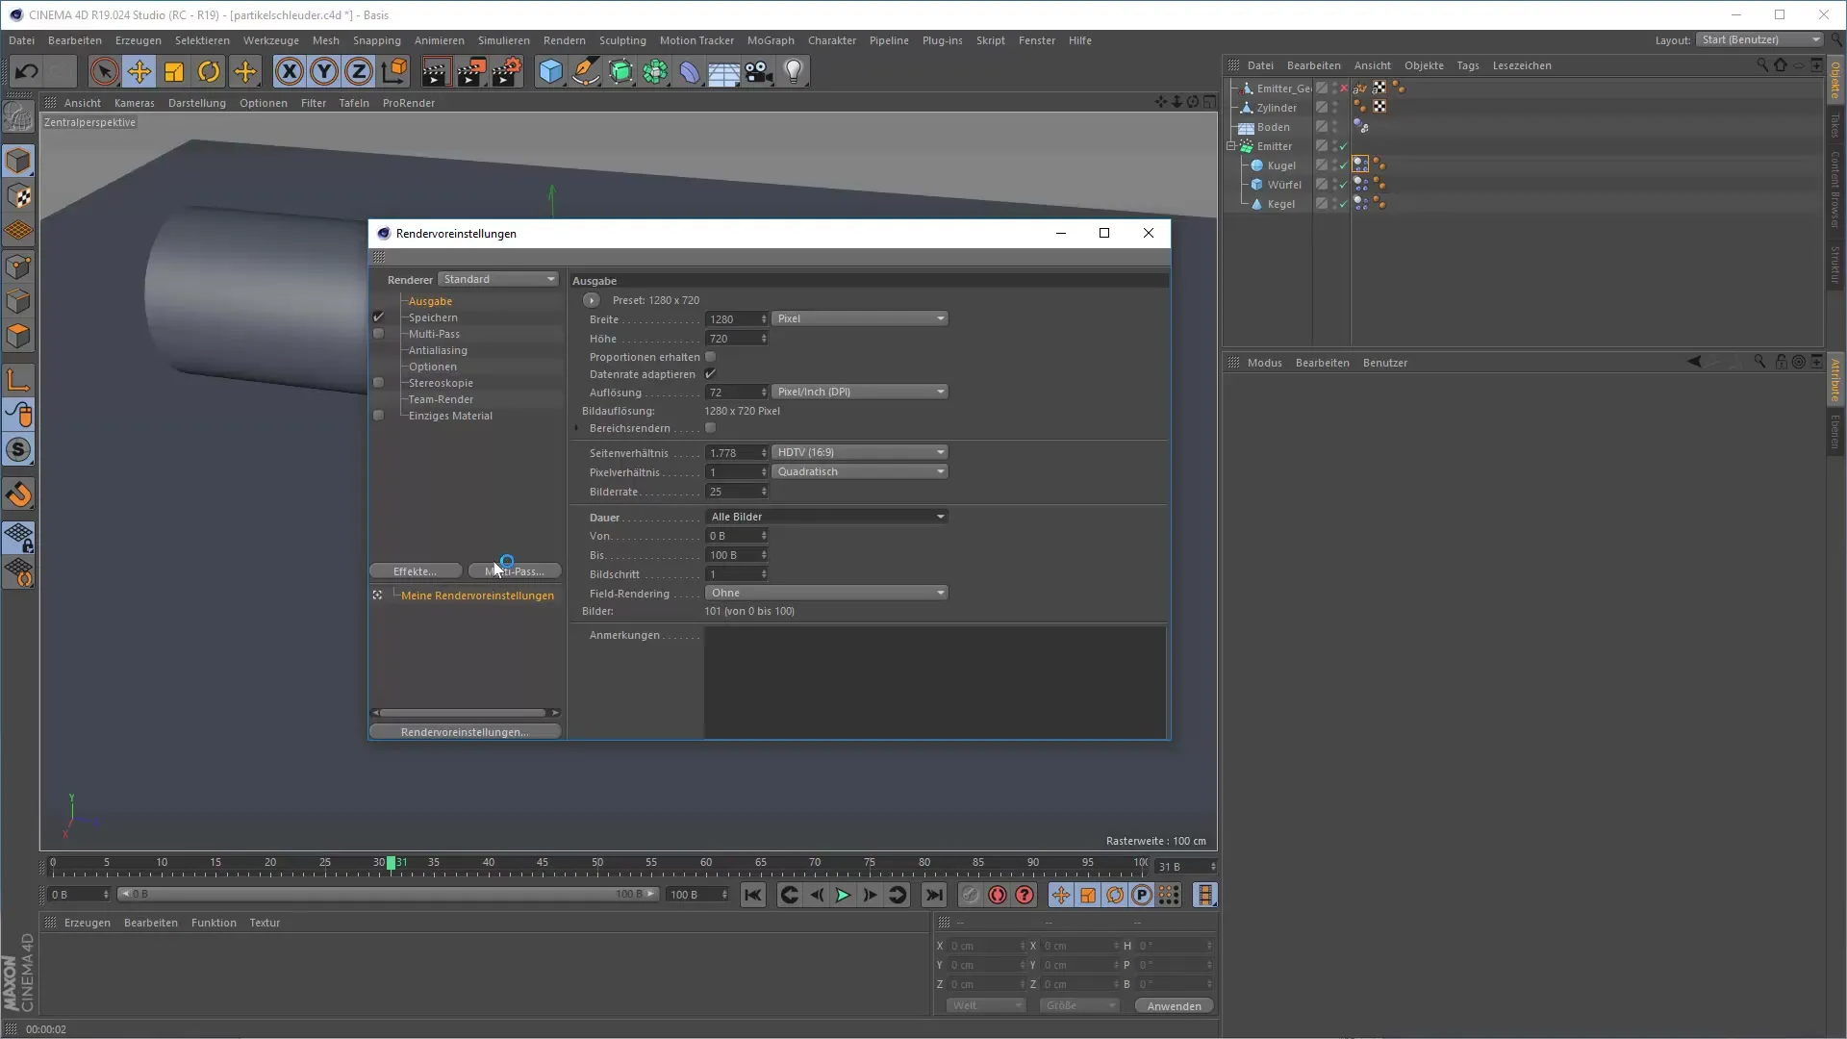Open MoGraph cloner array icon

click(x=656, y=71)
